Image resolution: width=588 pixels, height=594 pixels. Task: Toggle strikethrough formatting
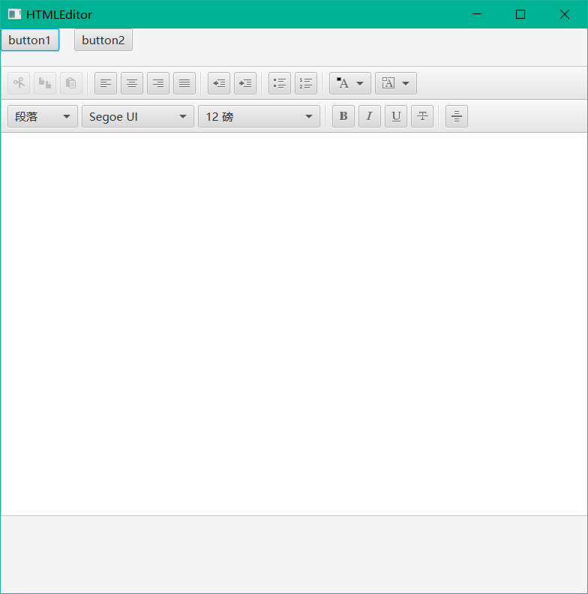coord(422,116)
